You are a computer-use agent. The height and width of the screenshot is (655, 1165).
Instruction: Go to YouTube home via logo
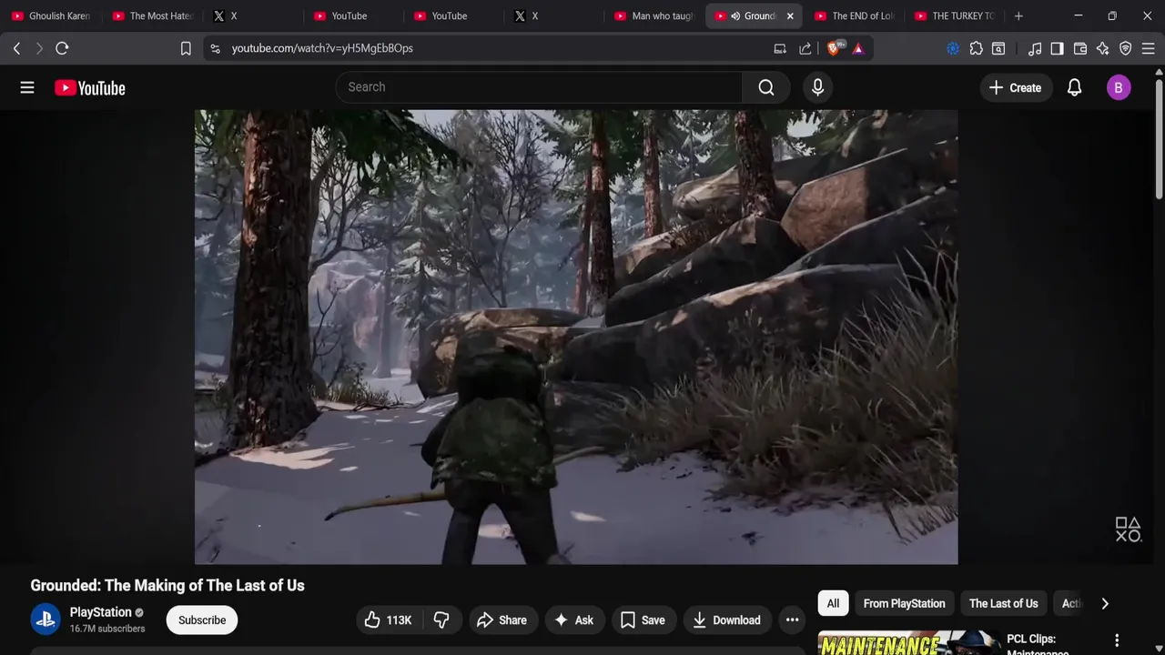[x=89, y=87]
